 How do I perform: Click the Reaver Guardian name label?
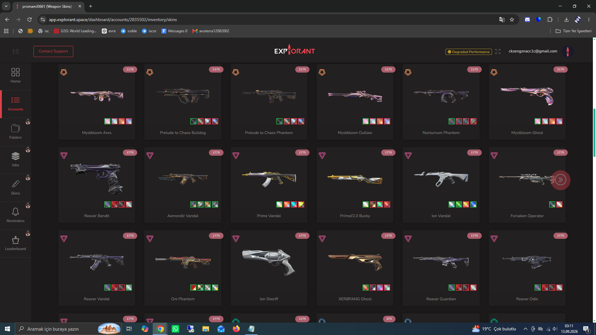pos(441,299)
